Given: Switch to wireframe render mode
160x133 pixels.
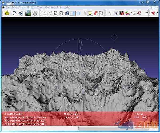Looking at the screenshot, I should [56, 13].
